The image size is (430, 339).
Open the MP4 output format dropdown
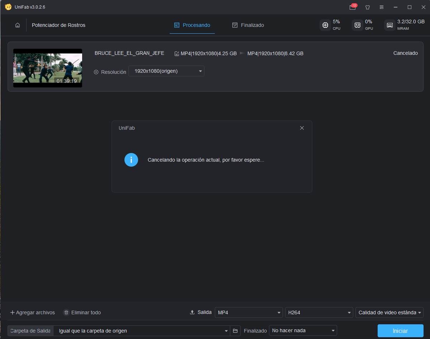click(x=249, y=312)
